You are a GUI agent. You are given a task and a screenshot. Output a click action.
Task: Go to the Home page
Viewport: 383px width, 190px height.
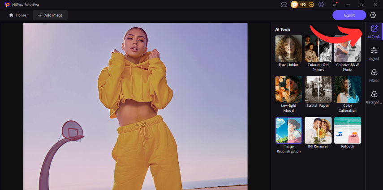pyautogui.click(x=17, y=15)
